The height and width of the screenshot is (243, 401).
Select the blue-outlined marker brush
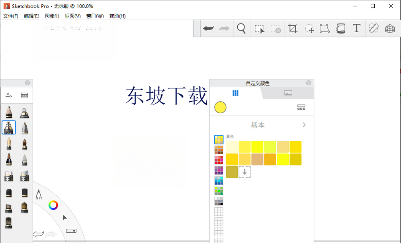pos(9,127)
